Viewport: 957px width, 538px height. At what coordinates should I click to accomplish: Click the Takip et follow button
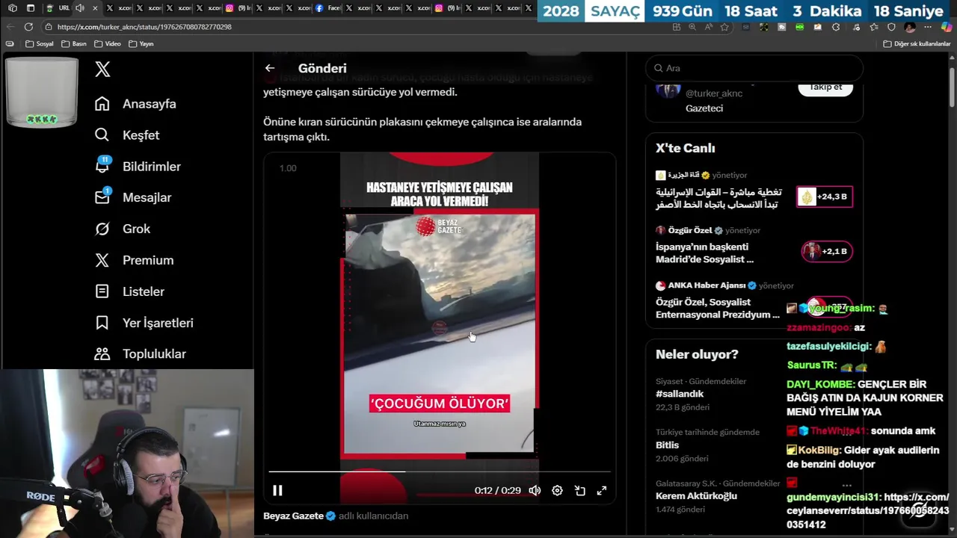tap(825, 87)
